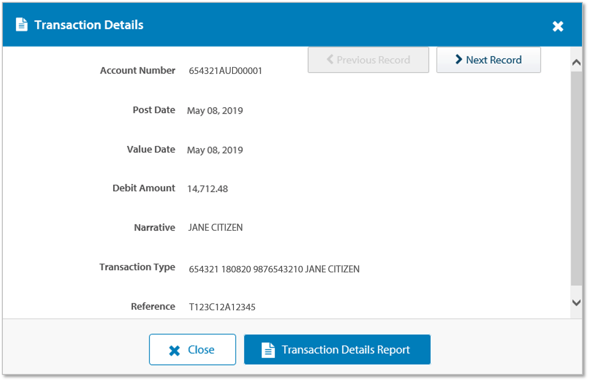Click the right chevron on Next Record button
The width and height of the screenshot is (589, 381).
tap(459, 59)
